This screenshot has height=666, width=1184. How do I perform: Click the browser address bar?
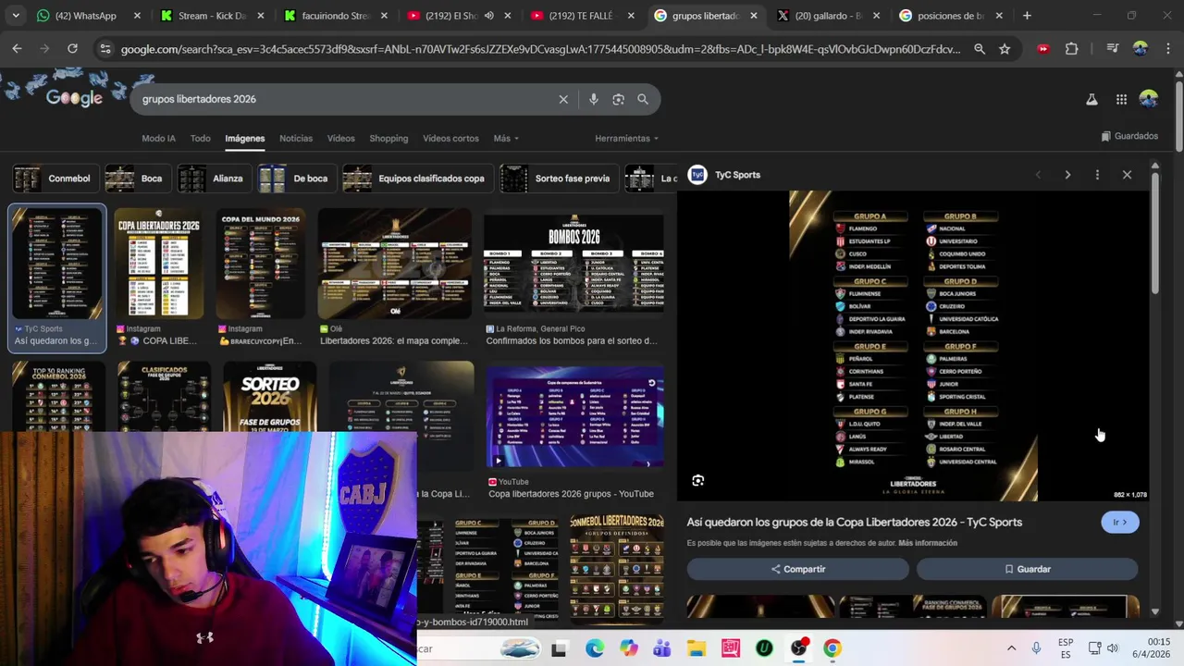coord(541,49)
